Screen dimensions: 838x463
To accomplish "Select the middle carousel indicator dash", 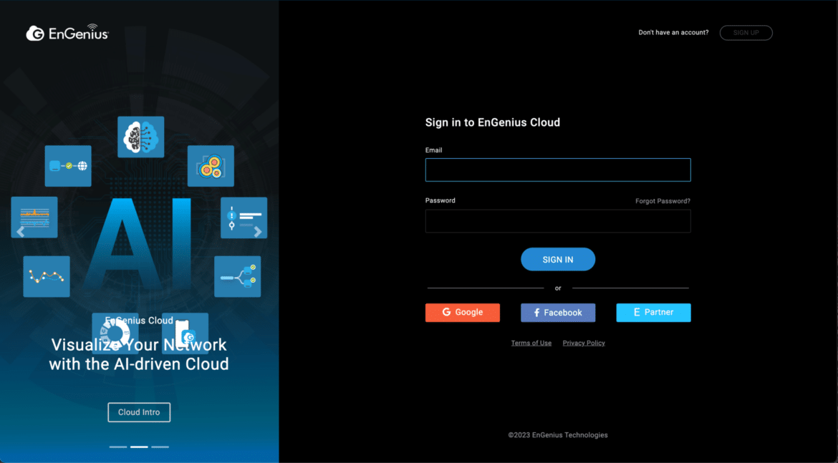I will 139,447.
